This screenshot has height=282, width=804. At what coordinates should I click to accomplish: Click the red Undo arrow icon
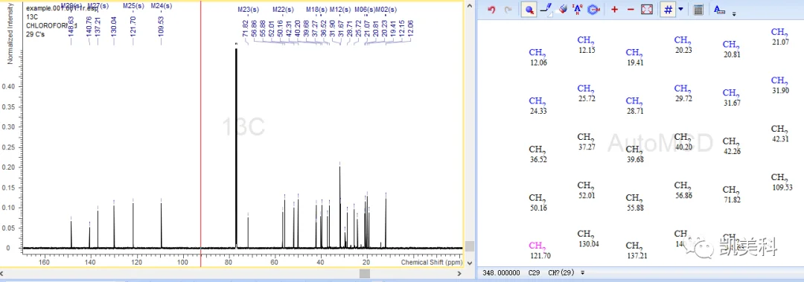coord(491,10)
